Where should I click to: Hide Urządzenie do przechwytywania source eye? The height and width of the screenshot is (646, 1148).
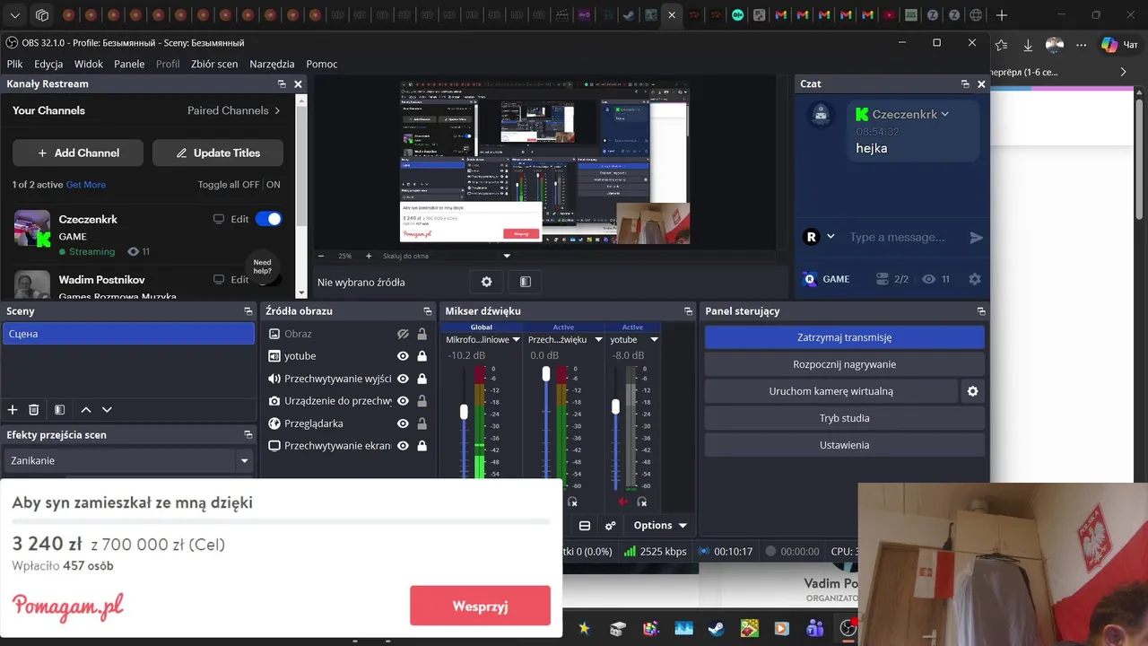click(x=403, y=401)
